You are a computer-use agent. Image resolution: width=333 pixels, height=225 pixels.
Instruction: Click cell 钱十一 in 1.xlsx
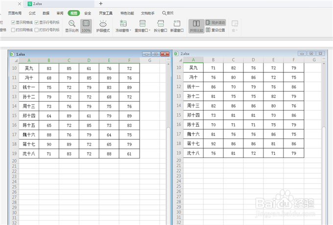pos(29,88)
